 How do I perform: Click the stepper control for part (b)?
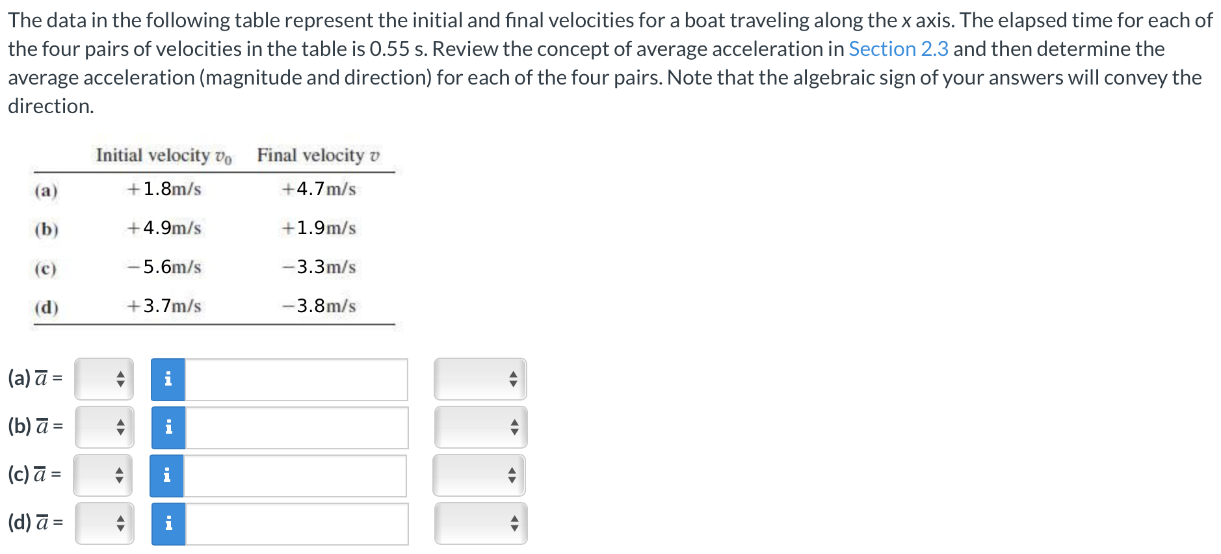[x=104, y=427]
